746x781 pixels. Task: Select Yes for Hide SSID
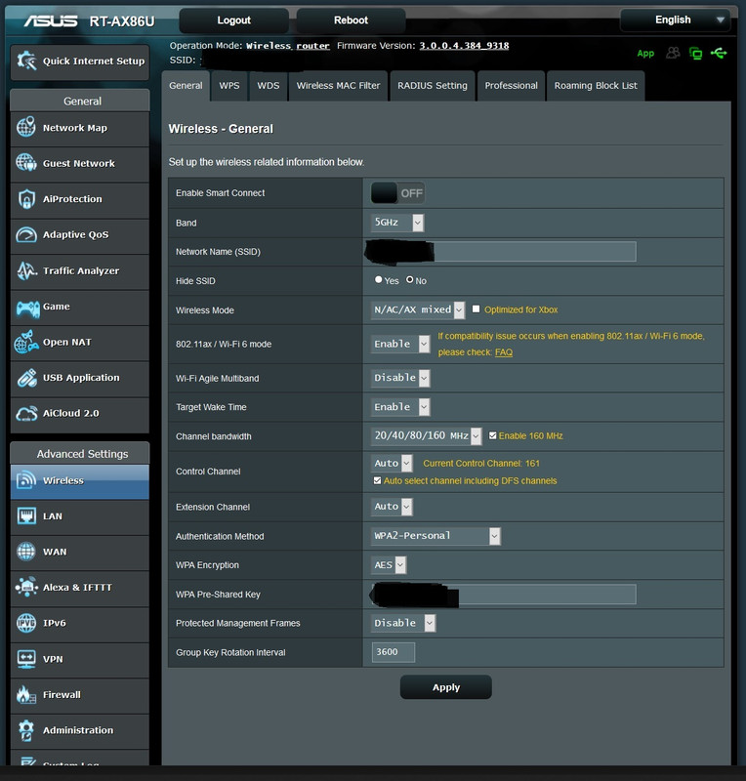pyautogui.click(x=379, y=280)
